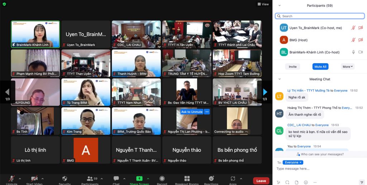Open the Security shield in toolbar
This screenshot has height=185, width=367.
65,179
